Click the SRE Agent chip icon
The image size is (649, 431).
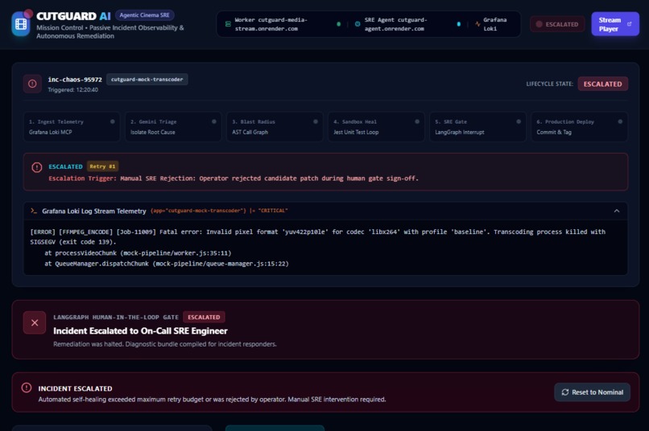tap(358, 24)
